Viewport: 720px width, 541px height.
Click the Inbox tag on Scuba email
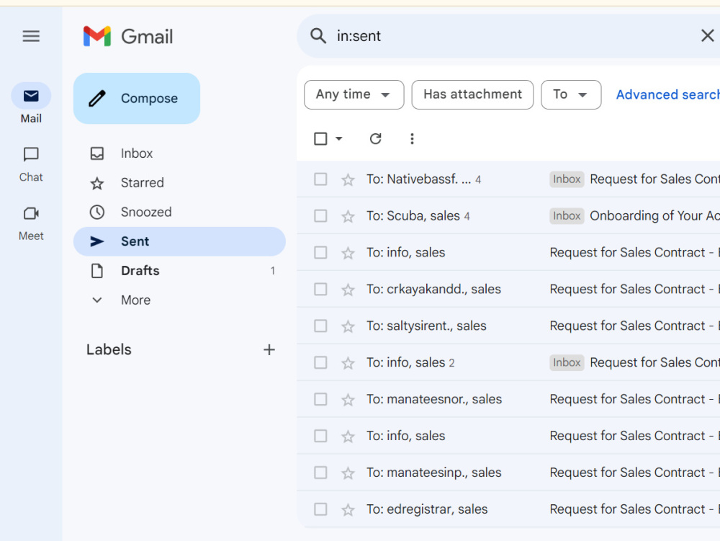[x=567, y=216]
